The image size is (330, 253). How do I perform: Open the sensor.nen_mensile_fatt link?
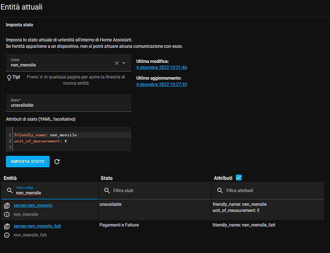tap(37, 225)
